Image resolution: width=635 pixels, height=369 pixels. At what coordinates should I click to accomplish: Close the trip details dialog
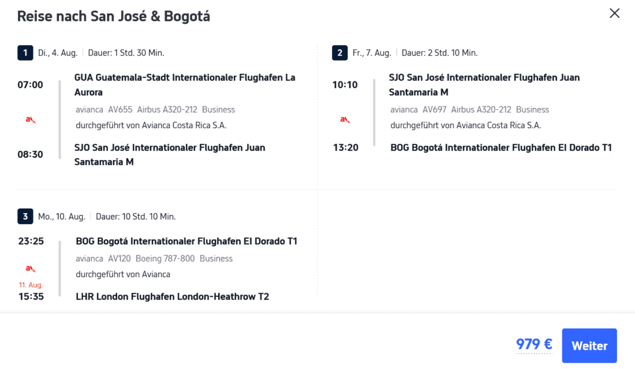click(x=614, y=13)
